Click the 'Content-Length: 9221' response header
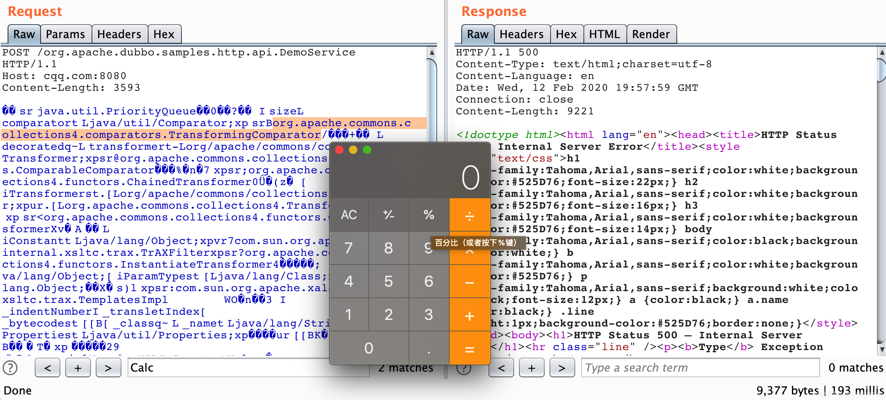 point(525,111)
